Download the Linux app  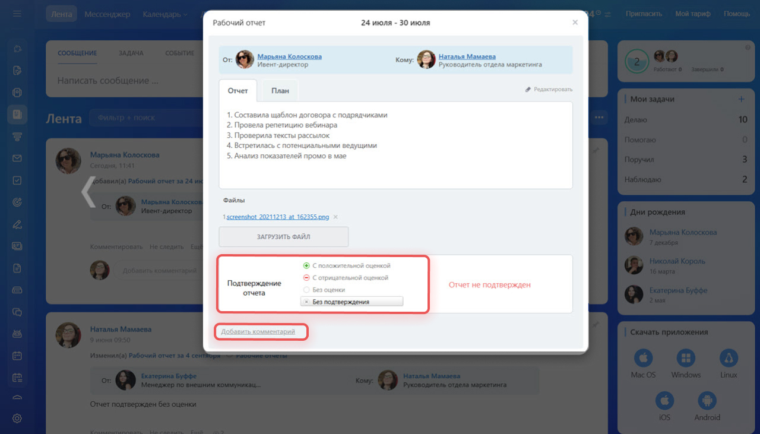(729, 358)
